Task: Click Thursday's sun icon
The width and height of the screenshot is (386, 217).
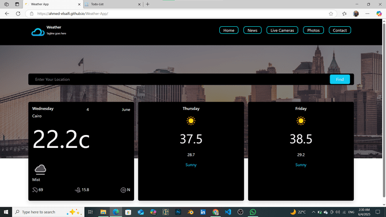Action: (191, 121)
